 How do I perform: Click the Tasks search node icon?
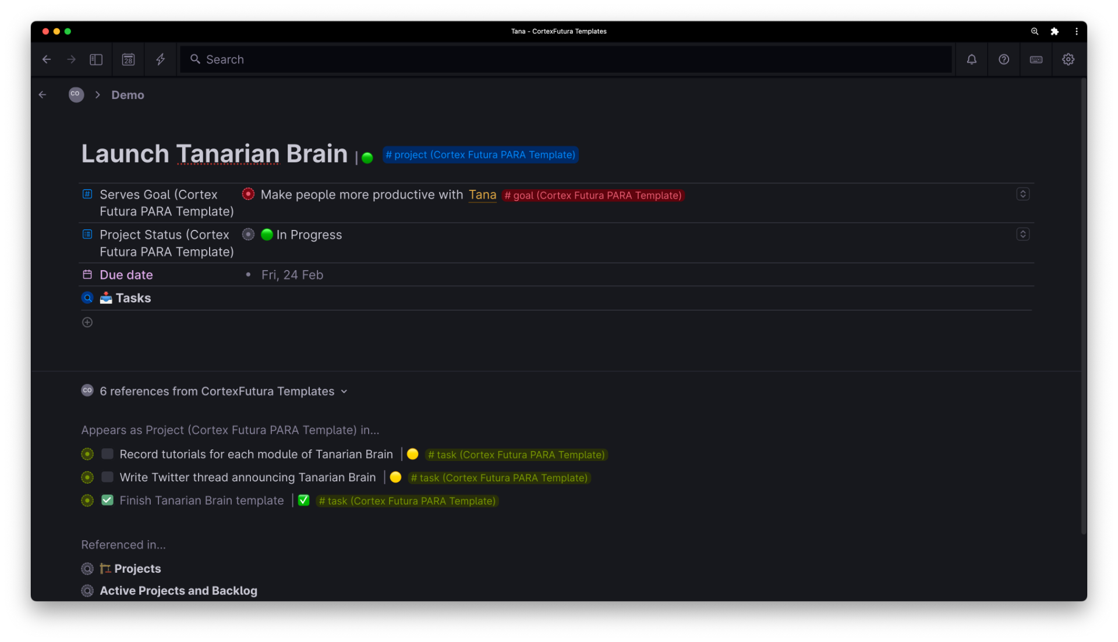tap(87, 298)
